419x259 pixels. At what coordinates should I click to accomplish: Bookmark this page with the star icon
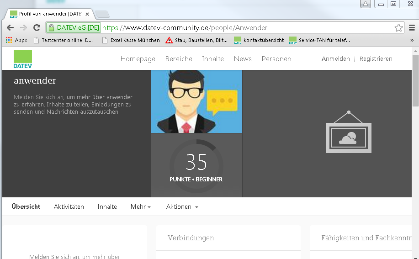pos(398,28)
